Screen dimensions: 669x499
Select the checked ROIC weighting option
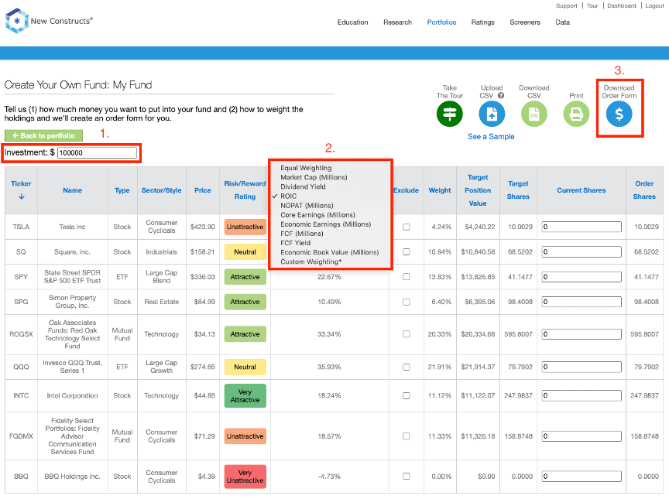288,196
